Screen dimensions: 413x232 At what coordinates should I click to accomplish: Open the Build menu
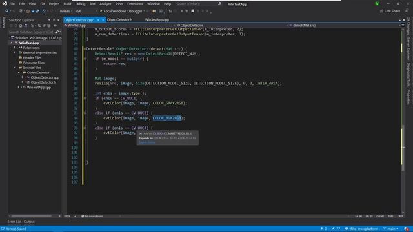point(67,4)
